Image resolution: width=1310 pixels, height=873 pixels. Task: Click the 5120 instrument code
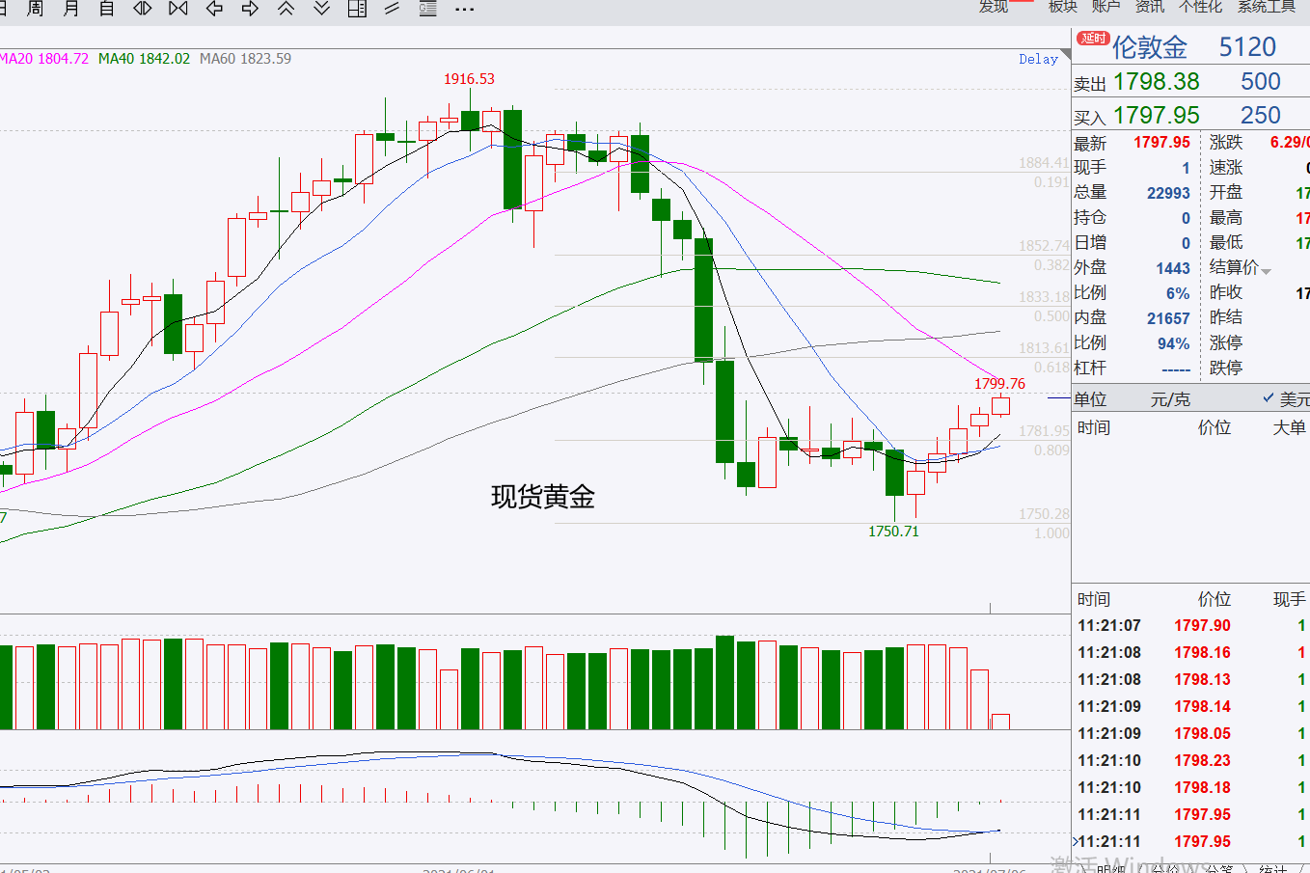tap(1247, 47)
